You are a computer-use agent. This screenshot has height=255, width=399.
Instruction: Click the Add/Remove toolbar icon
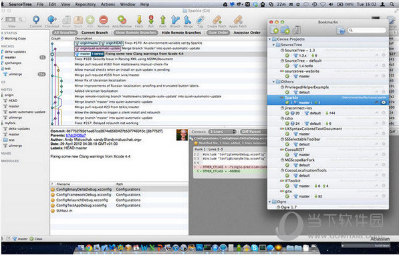click(122, 19)
